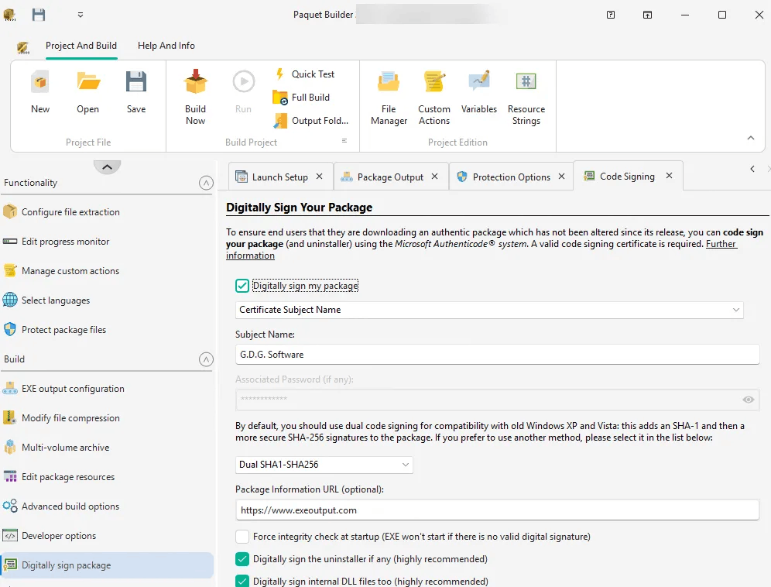Click the Associated Password field

(497, 400)
